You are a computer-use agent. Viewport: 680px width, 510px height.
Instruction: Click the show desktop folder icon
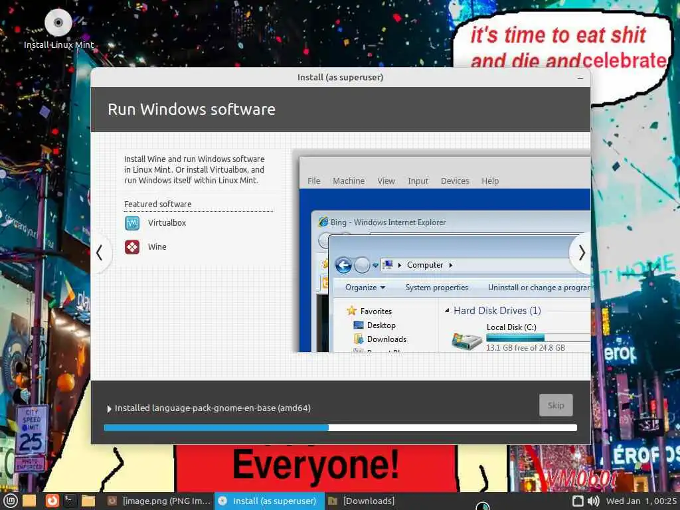[29, 501]
